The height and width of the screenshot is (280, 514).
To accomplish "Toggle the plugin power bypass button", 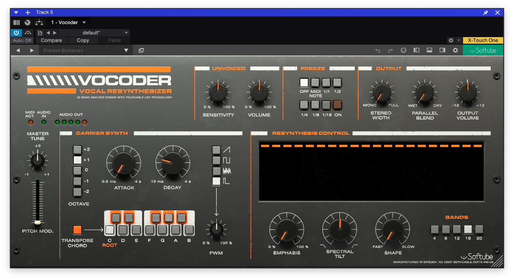I will point(16,33).
